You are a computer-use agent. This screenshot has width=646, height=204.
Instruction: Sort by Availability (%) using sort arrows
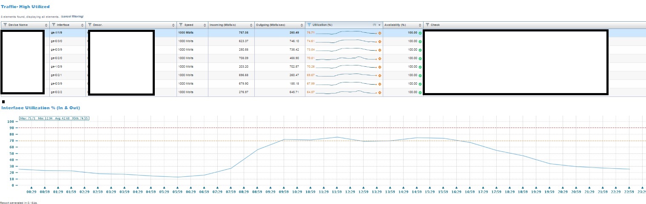click(x=420, y=25)
